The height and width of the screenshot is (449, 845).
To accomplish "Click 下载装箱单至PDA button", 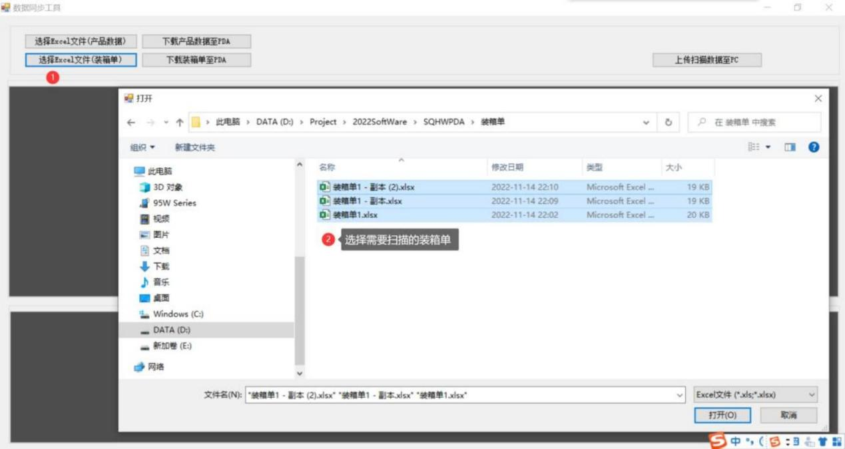I will coord(196,60).
